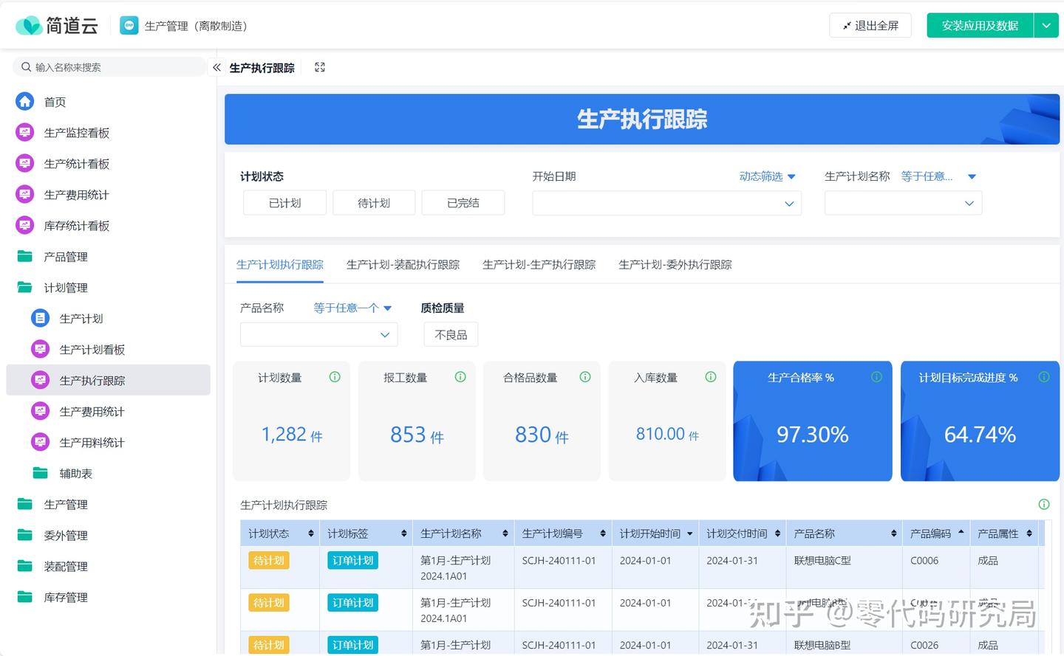Toggle the 已计划 status filter
Image resolution: width=1064 pixels, height=656 pixels.
[284, 203]
